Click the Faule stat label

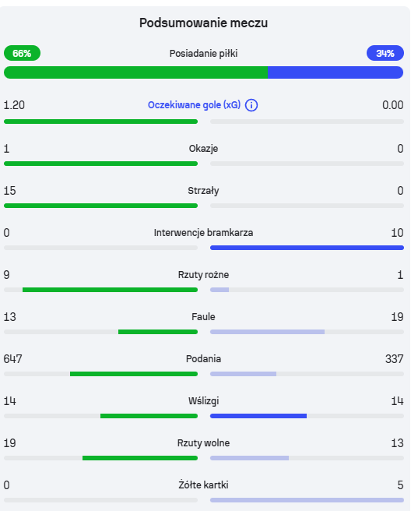point(203,317)
